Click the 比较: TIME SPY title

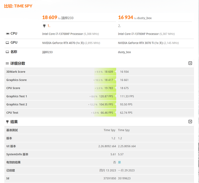[18, 6]
